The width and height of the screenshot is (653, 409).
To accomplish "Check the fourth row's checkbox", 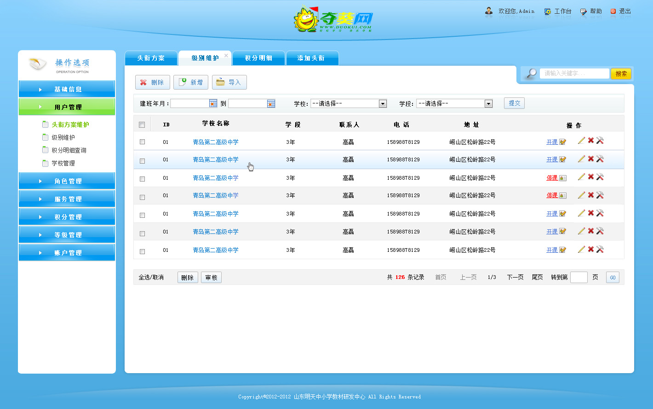I will pyautogui.click(x=142, y=197).
